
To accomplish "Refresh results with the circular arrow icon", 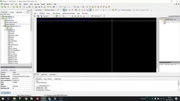I will (92, 16).
